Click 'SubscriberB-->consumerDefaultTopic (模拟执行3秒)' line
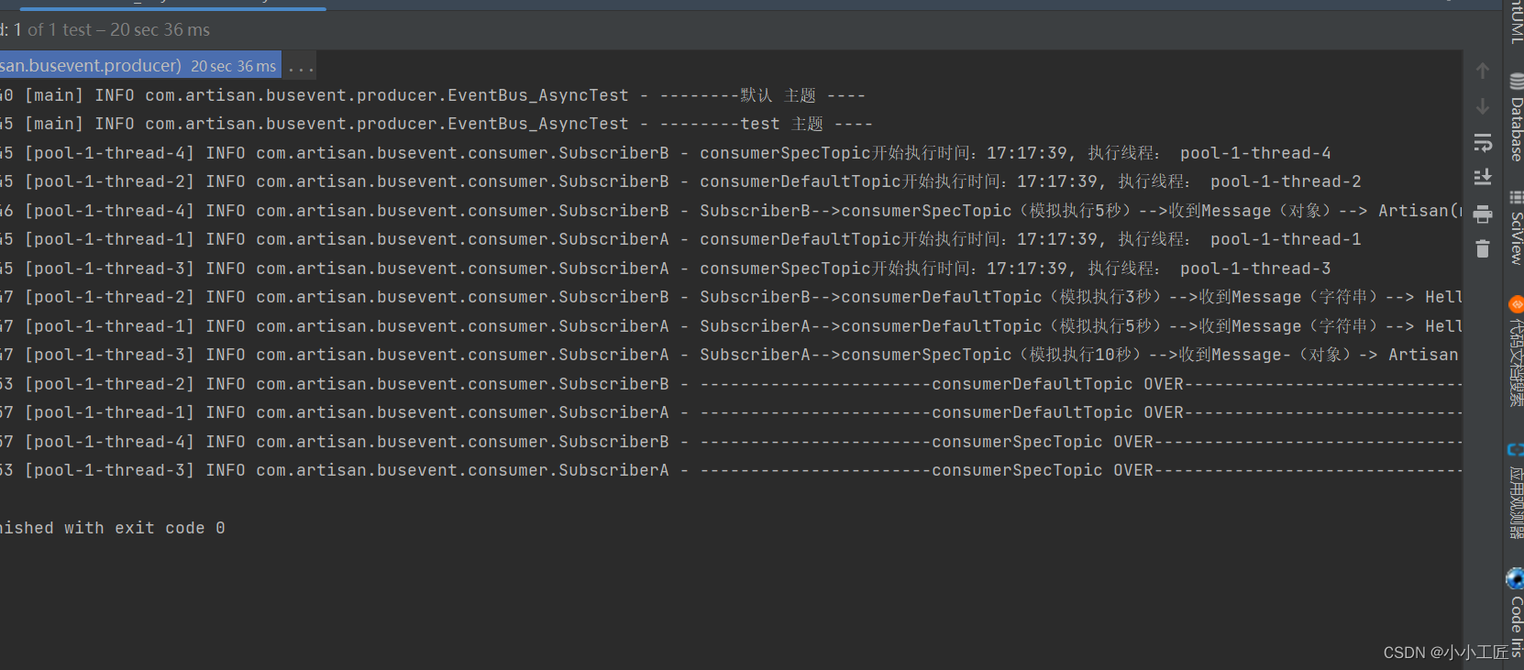 (731, 297)
